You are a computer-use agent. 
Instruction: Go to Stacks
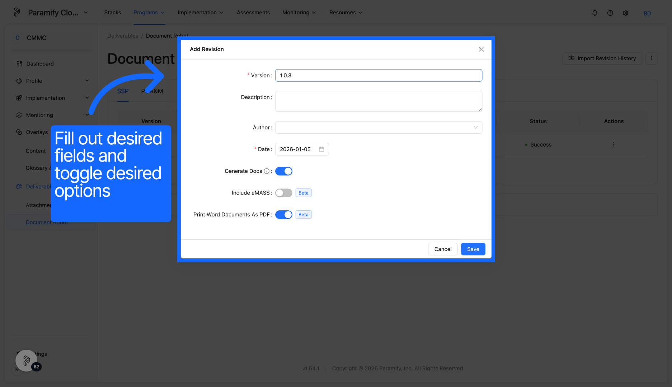tap(113, 13)
